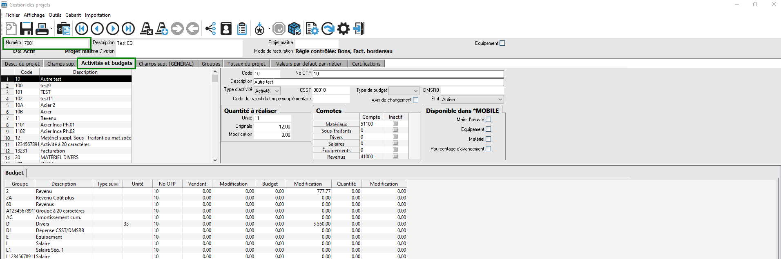Open the clipboard list icon
This screenshot has height=259, width=781.
(242, 29)
